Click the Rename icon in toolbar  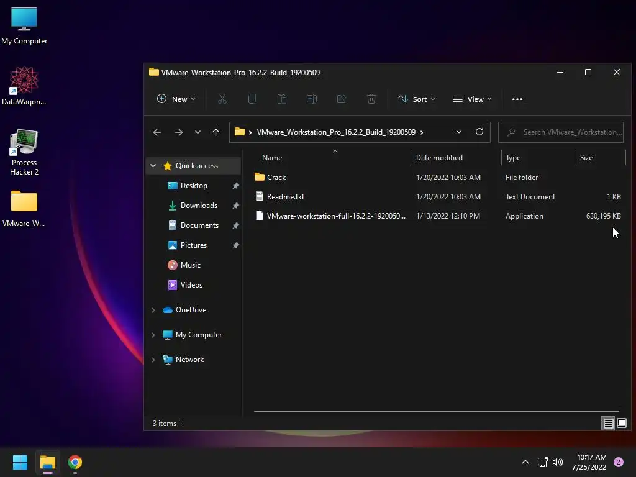click(312, 99)
